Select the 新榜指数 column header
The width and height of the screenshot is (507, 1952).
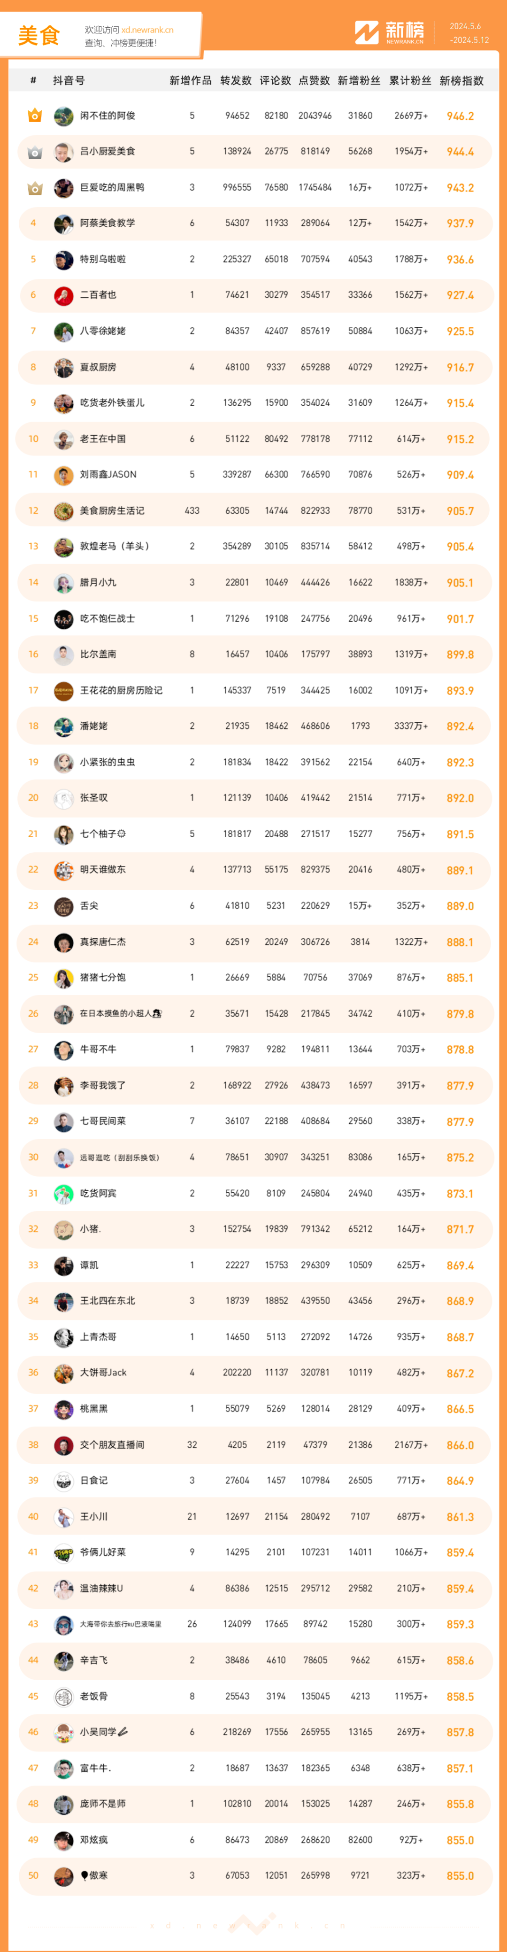pos(461,80)
